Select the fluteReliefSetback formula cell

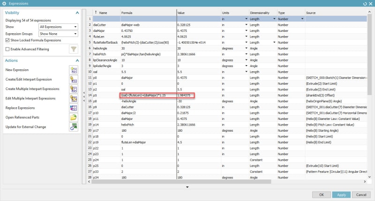[148, 42]
